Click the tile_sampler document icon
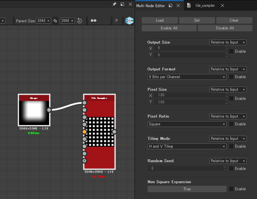Viewport: 257px width, 199px height. click(189, 5)
